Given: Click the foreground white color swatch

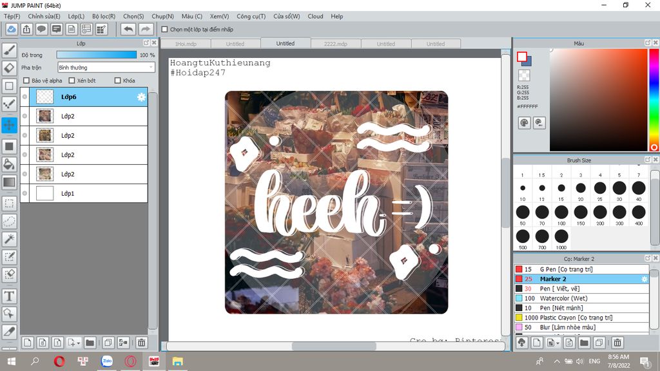Looking at the screenshot, I should [x=522, y=57].
